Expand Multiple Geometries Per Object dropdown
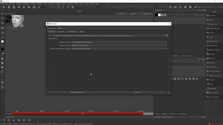 (x=119, y=49)
